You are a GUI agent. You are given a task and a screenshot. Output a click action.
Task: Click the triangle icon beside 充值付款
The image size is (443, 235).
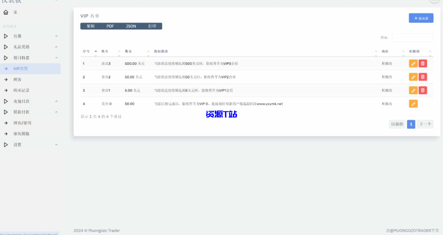point(6,101)
